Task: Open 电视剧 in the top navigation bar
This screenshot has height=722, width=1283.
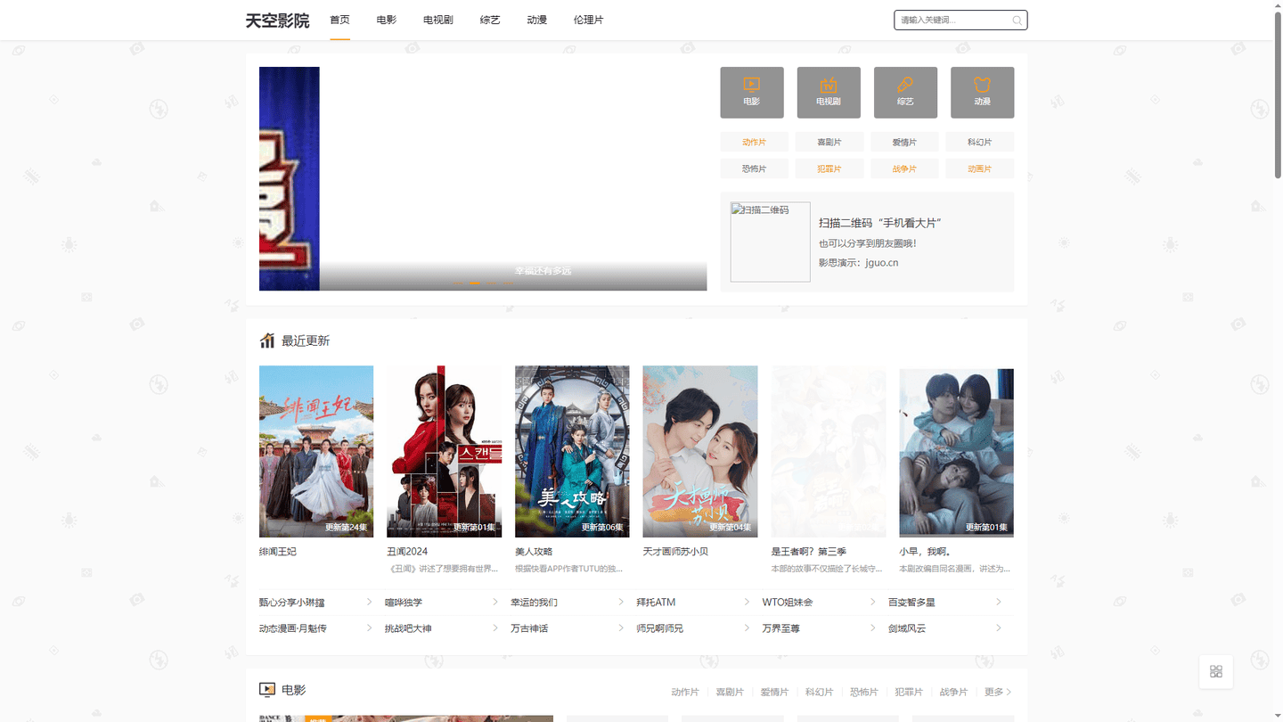Action: click(x=438, y=20)
